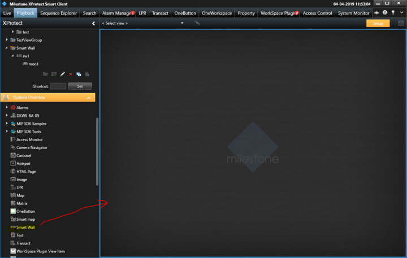Click the create new view grid icon
Viewport: 407px width, 258px height.
(54, 74)
